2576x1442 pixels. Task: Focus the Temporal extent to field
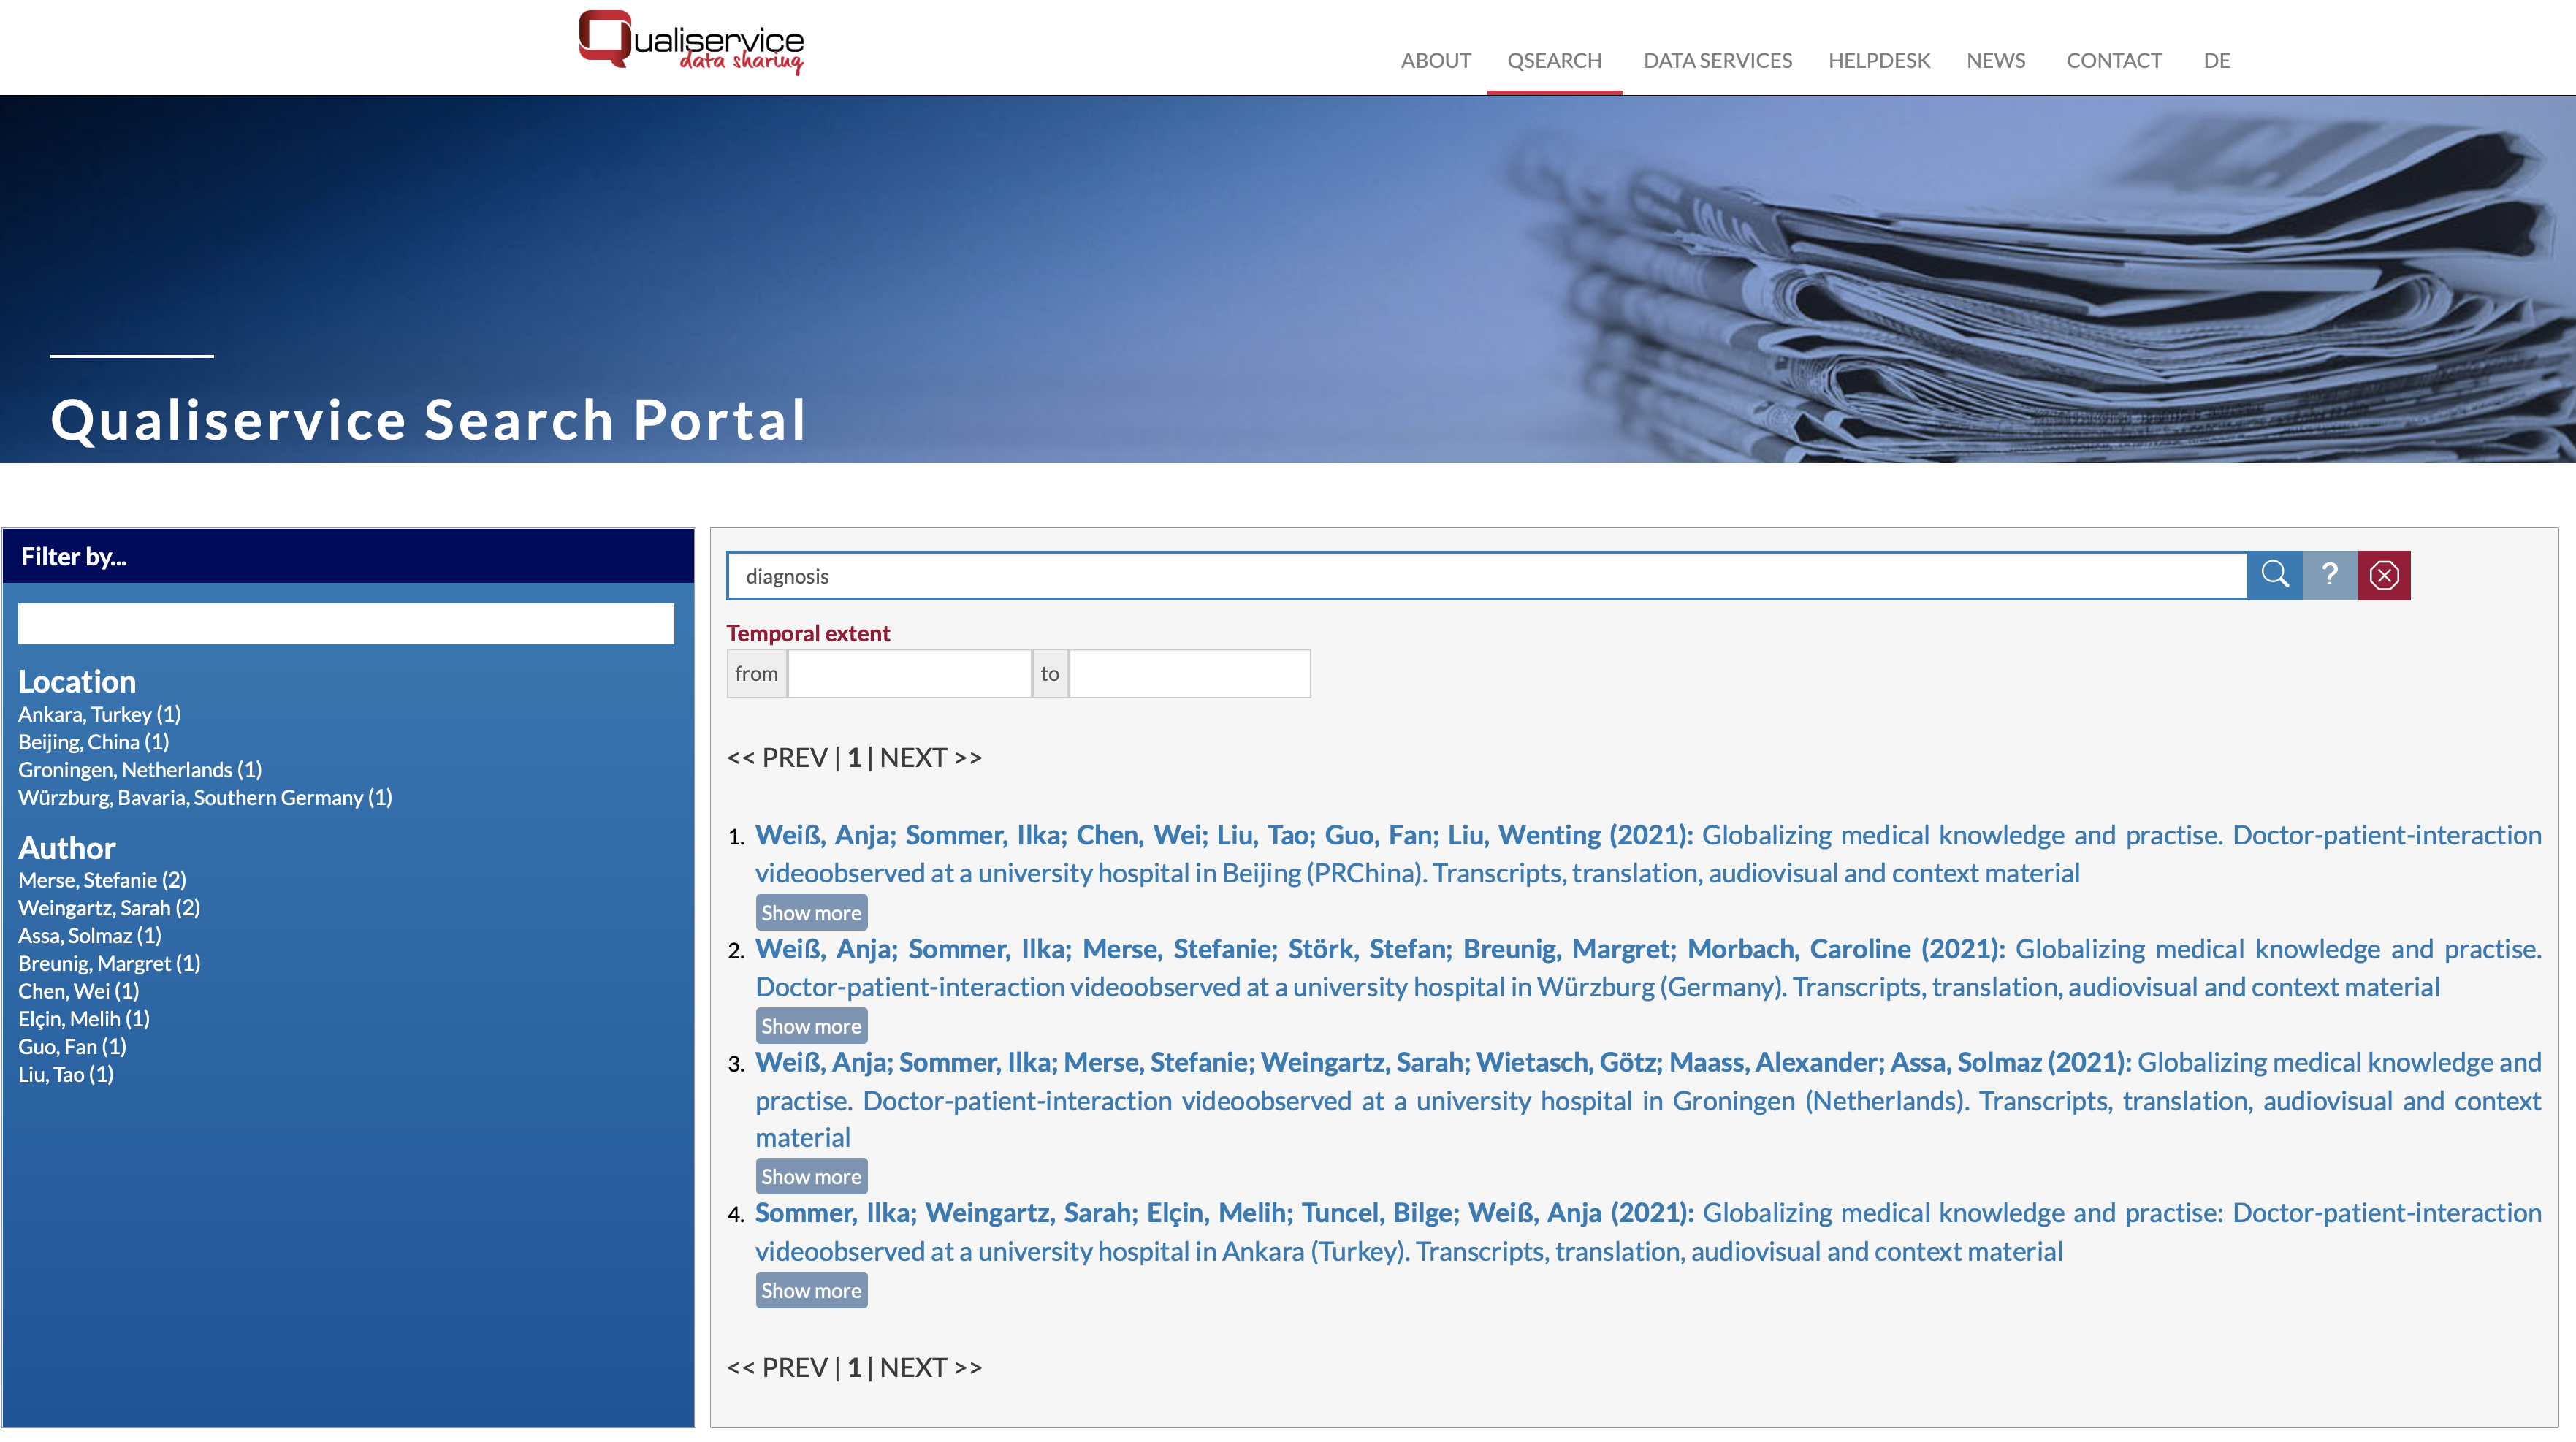tap(1188, 674)
